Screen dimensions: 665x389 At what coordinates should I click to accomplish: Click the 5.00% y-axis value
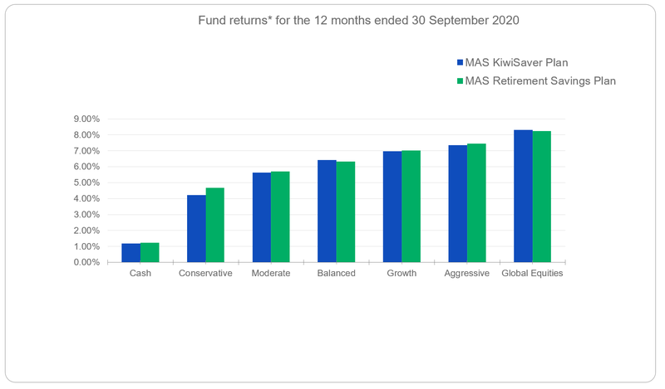(x=86, y=182)
